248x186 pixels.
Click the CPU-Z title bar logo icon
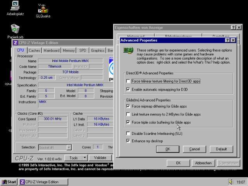(x=15, y=43)
